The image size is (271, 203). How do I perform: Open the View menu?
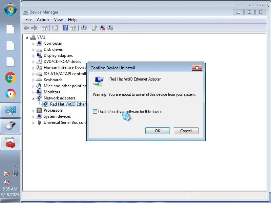[58, 20]
